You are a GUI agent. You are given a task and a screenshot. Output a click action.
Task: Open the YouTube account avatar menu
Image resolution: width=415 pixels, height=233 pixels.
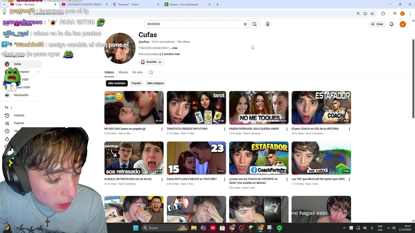[403, 24]
